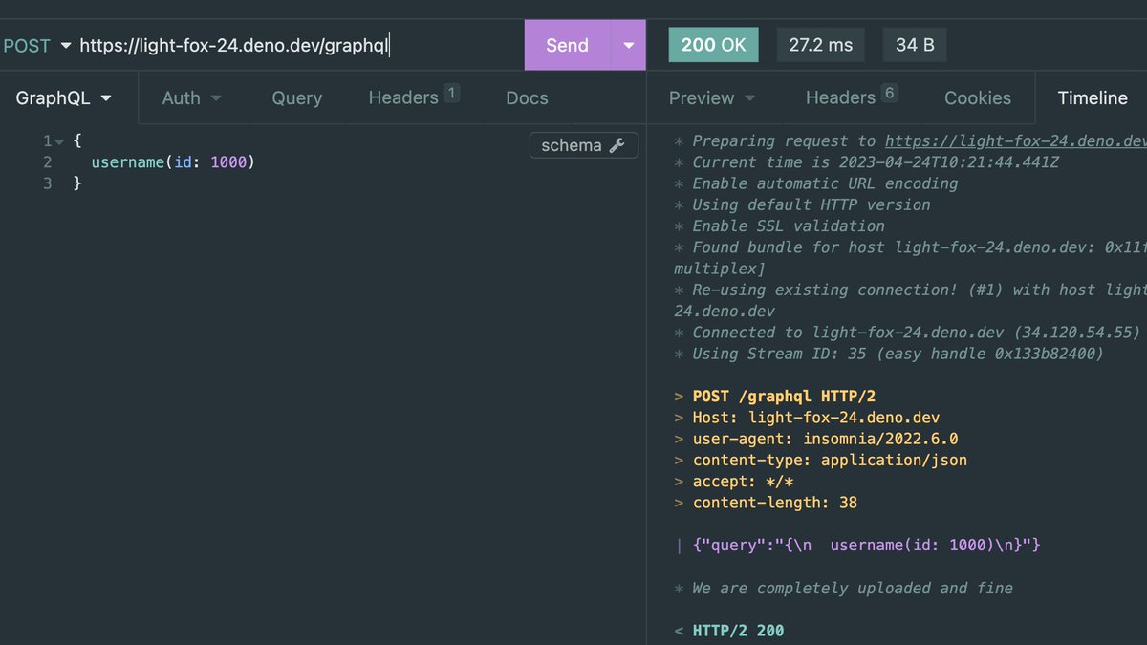This screenshot has height=645, width=1147.
Task: Select the Timeline tab
Action: pyautogui.click(x=1092, y=97)
